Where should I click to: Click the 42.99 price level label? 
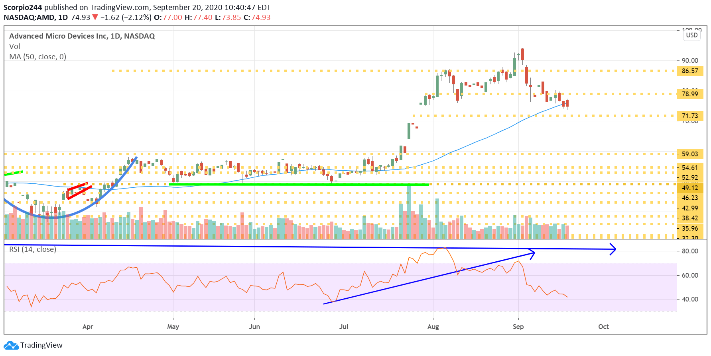click(x=690, y=208)
